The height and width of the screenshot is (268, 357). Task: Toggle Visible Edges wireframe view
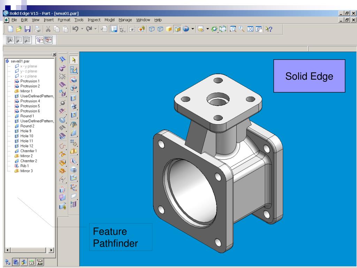[152, 29]
